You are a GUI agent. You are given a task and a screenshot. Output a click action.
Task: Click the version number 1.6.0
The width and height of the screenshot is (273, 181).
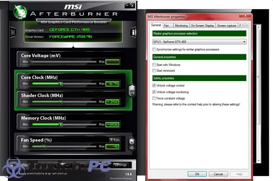point(129,174)
